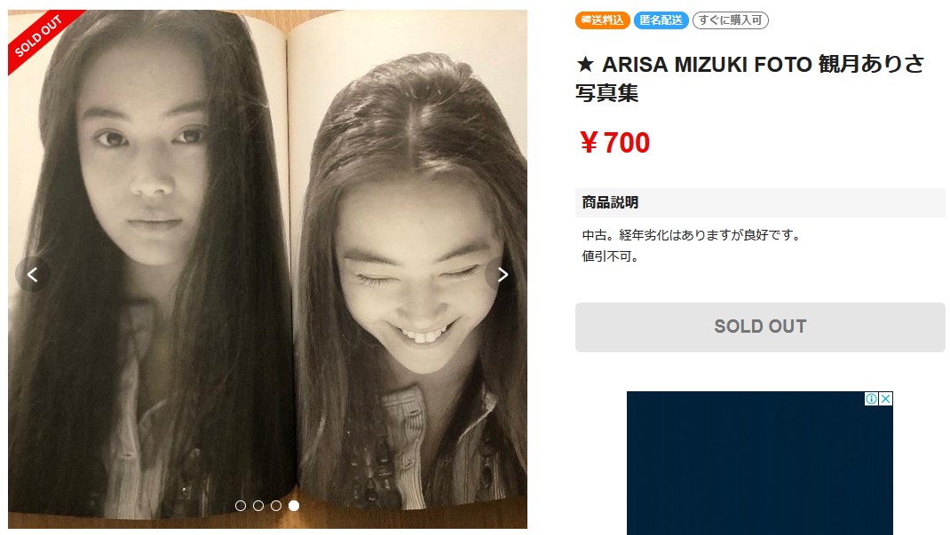Select first carousel dot indicator
This screenshot has height=535, width=950.
pyautogui.click(x=241, y=506)
